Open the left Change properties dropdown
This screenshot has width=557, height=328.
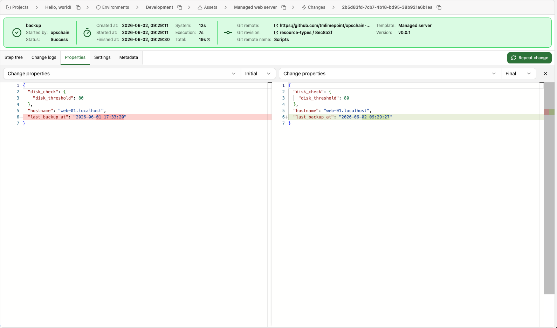[x=122, y=74]
